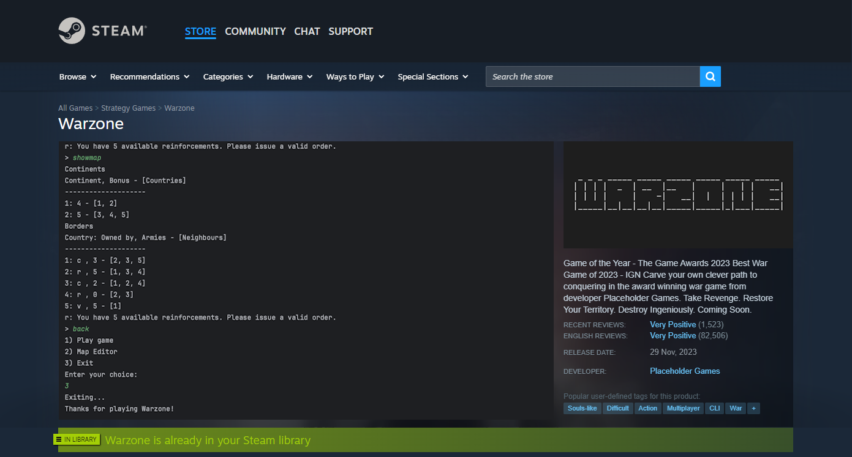852x457 pixels.
Task: Click the plus tag button
Action: (x=753, y=408)
